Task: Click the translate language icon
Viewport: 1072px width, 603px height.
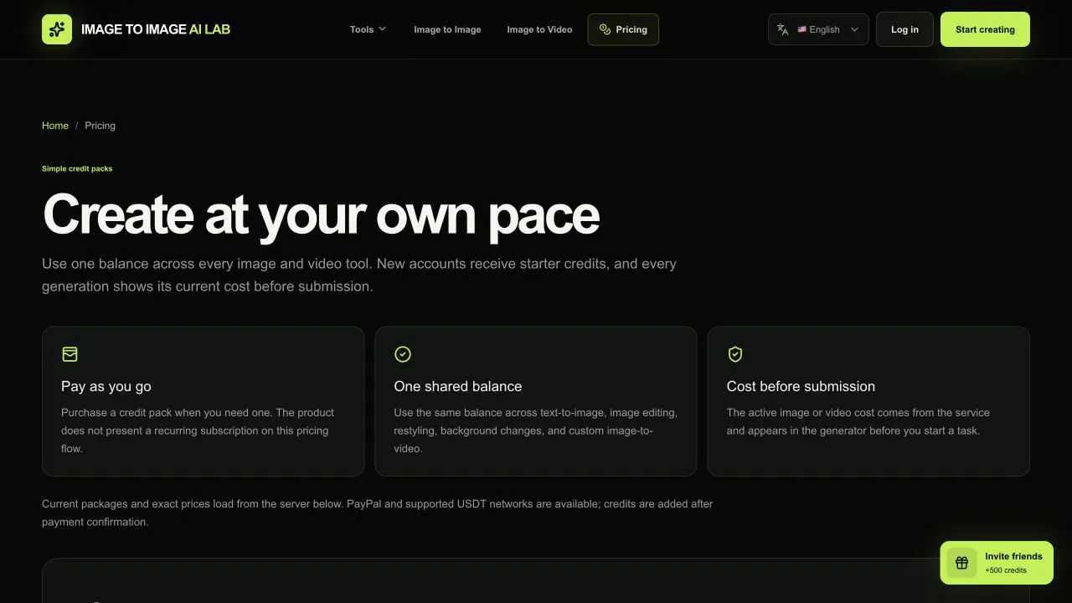Action: click(782, 29)
